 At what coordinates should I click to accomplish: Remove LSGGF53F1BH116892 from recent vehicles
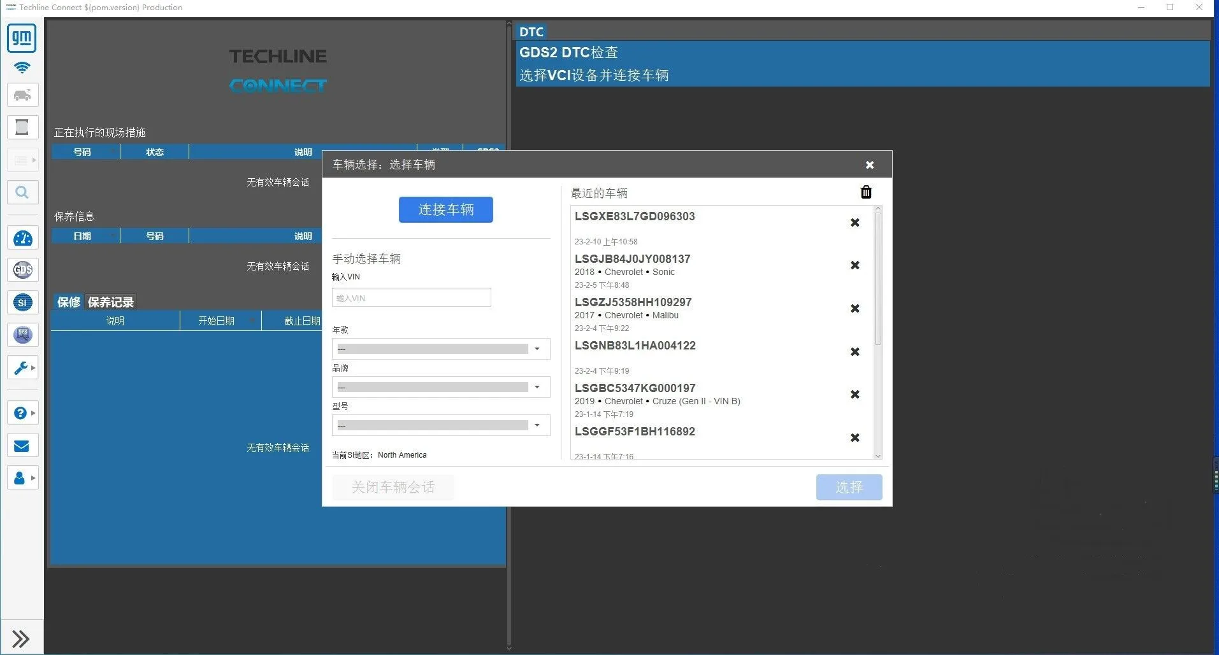[x=855, y=437]
